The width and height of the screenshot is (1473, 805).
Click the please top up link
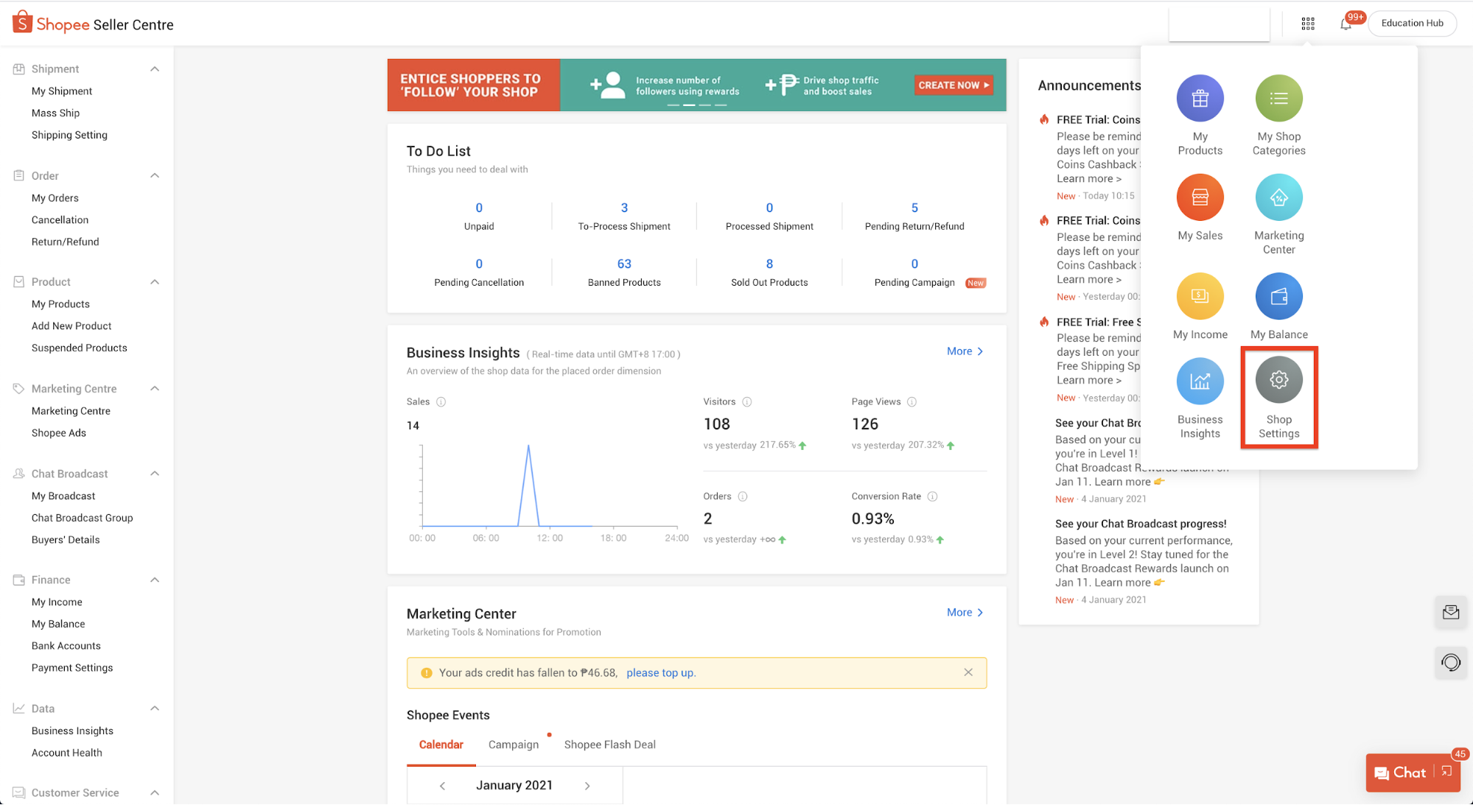pos(661,672)
